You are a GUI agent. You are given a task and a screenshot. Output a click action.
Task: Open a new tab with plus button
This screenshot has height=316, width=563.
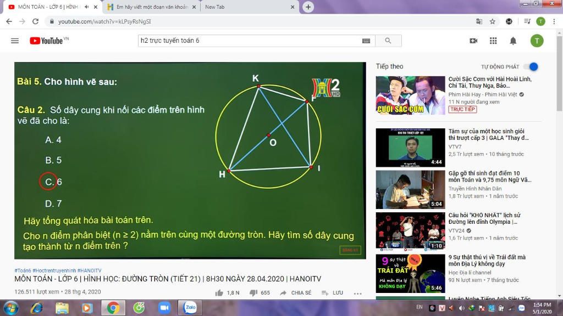click(x=308, y=7)
